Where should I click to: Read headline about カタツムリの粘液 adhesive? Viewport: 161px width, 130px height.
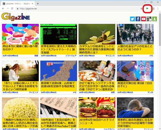coord(97,49)
